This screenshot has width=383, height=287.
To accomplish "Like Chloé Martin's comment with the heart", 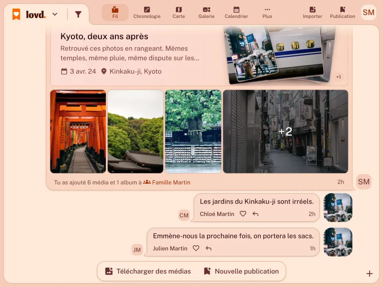I will point(243,214).
